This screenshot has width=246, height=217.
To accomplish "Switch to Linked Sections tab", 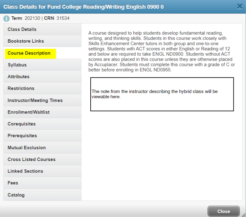I will pos(25,171).
